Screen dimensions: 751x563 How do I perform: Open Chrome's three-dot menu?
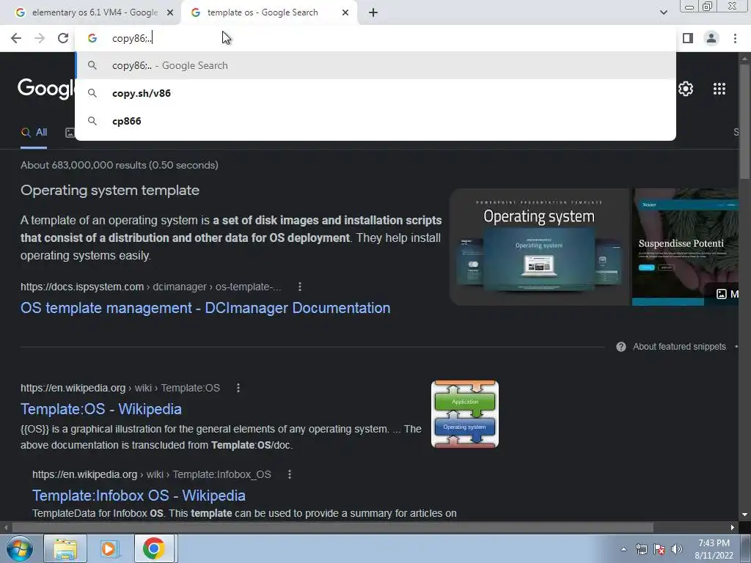tap(735, 38)
